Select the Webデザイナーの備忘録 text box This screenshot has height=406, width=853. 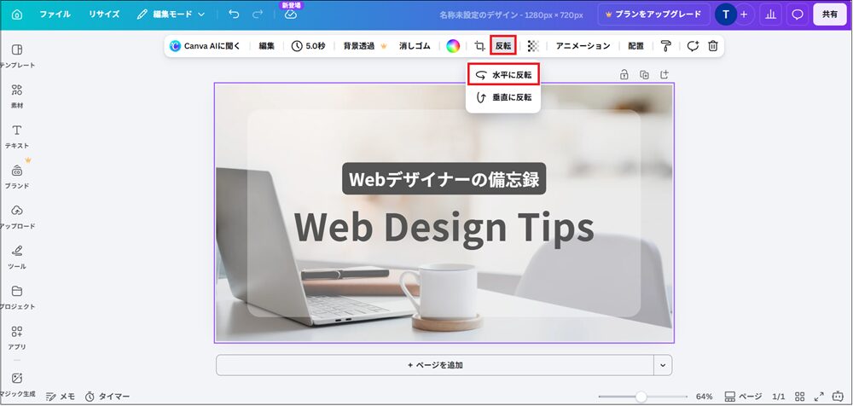(444, 179)
